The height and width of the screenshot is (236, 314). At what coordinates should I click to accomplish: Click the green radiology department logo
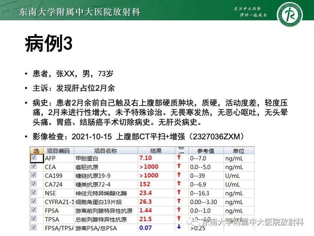[289, 14]
